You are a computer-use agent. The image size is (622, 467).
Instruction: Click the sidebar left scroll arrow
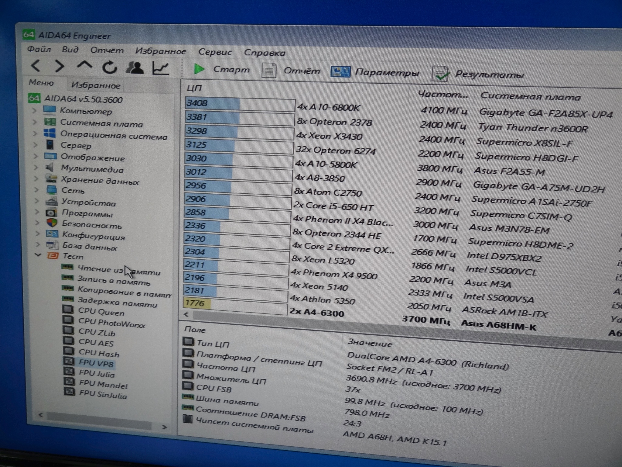coord(41,414)
